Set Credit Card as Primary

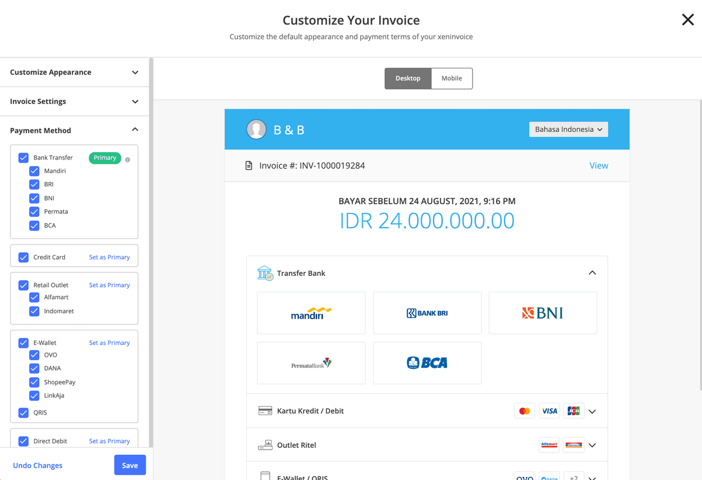pyautogui.click(x=109, y=257)
